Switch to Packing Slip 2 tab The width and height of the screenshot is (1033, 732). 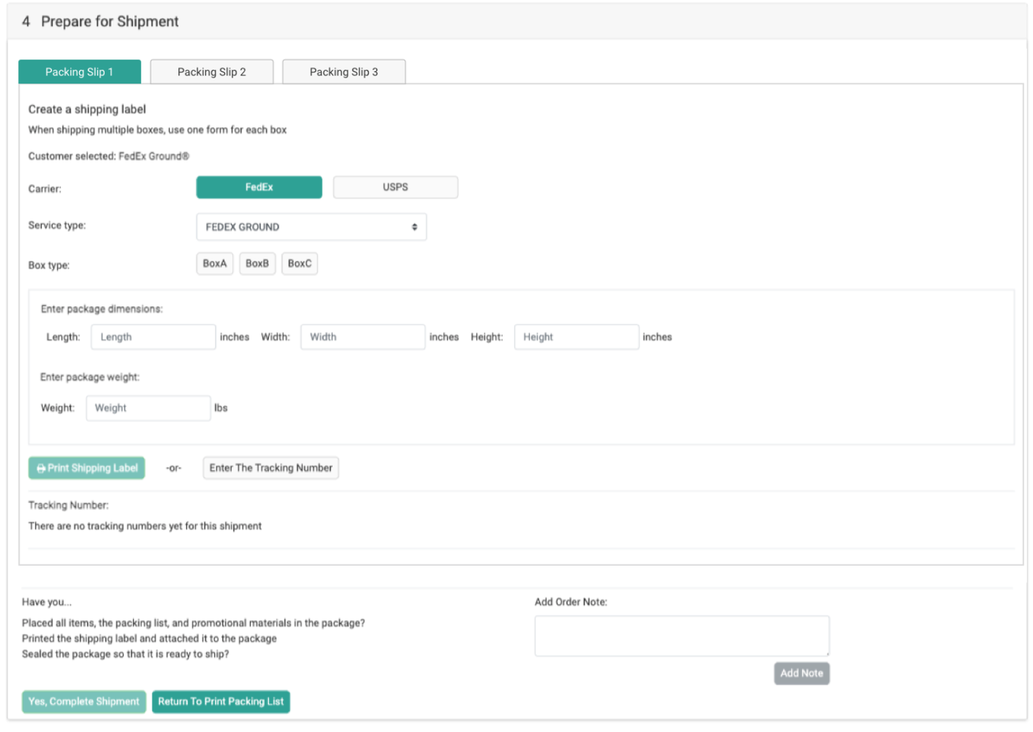211,71
